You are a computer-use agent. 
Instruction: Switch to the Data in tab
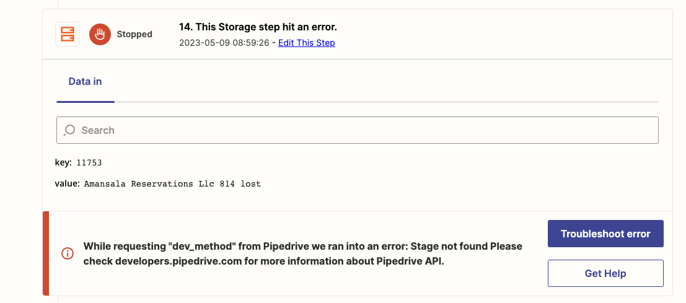coord(86,81)
